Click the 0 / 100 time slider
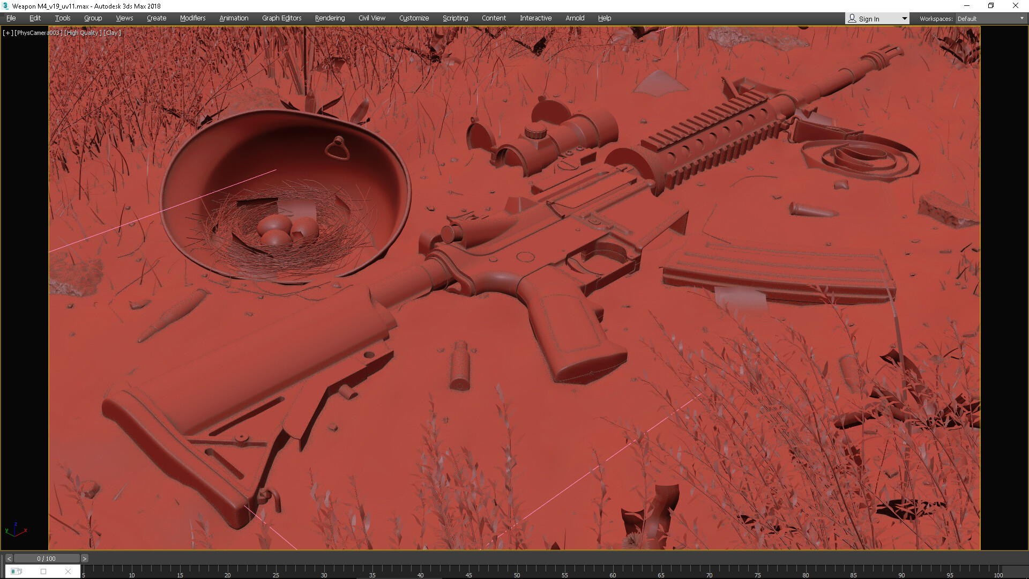Viewport: 1029px width, 579px height. coord(46,559)
